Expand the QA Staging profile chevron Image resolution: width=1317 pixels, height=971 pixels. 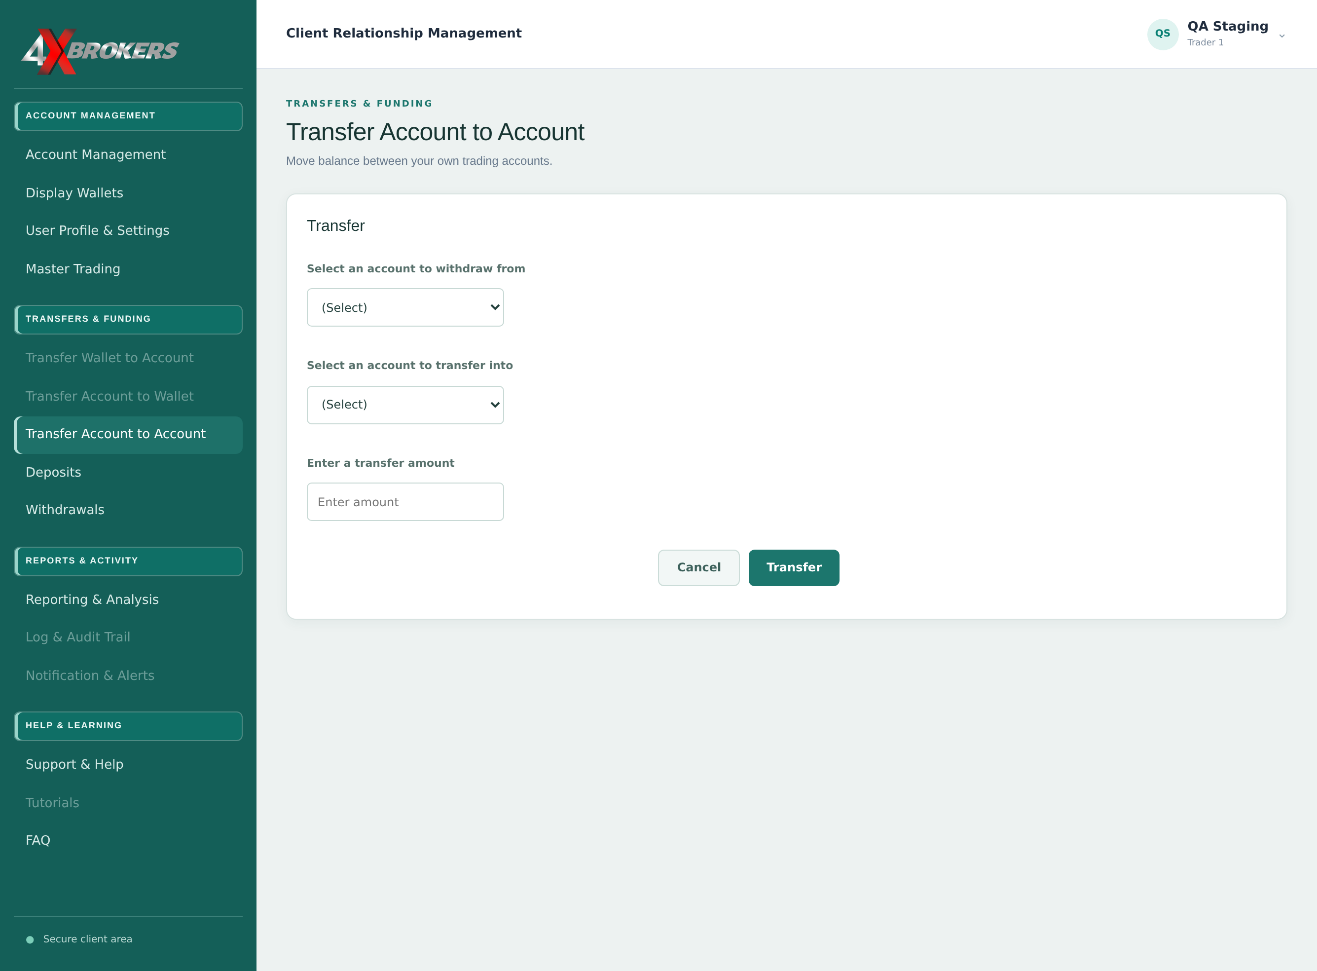[1282, 36]
